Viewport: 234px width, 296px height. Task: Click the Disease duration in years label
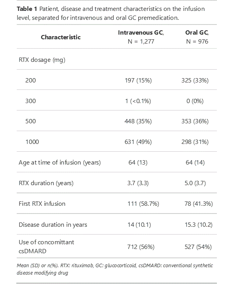click(53, 224)
